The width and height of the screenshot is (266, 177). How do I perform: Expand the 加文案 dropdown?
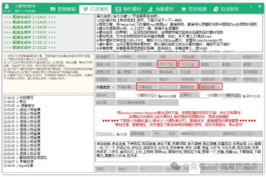105,102
